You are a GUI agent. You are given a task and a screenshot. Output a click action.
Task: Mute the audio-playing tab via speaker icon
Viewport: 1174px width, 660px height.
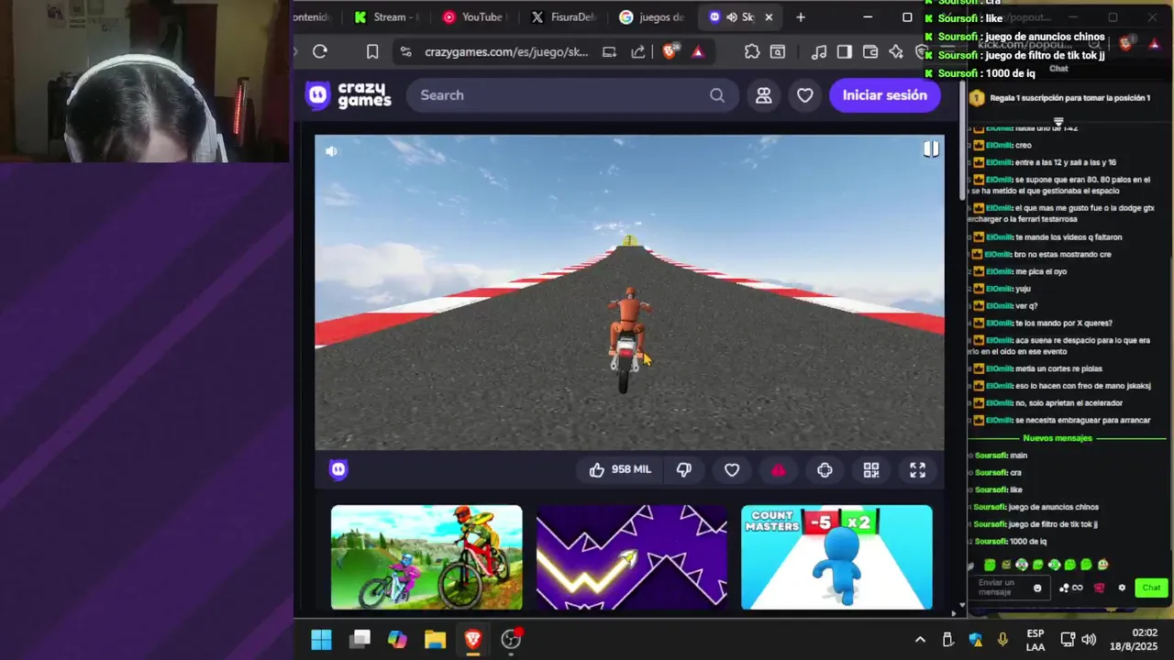click(x=732, y=16)
